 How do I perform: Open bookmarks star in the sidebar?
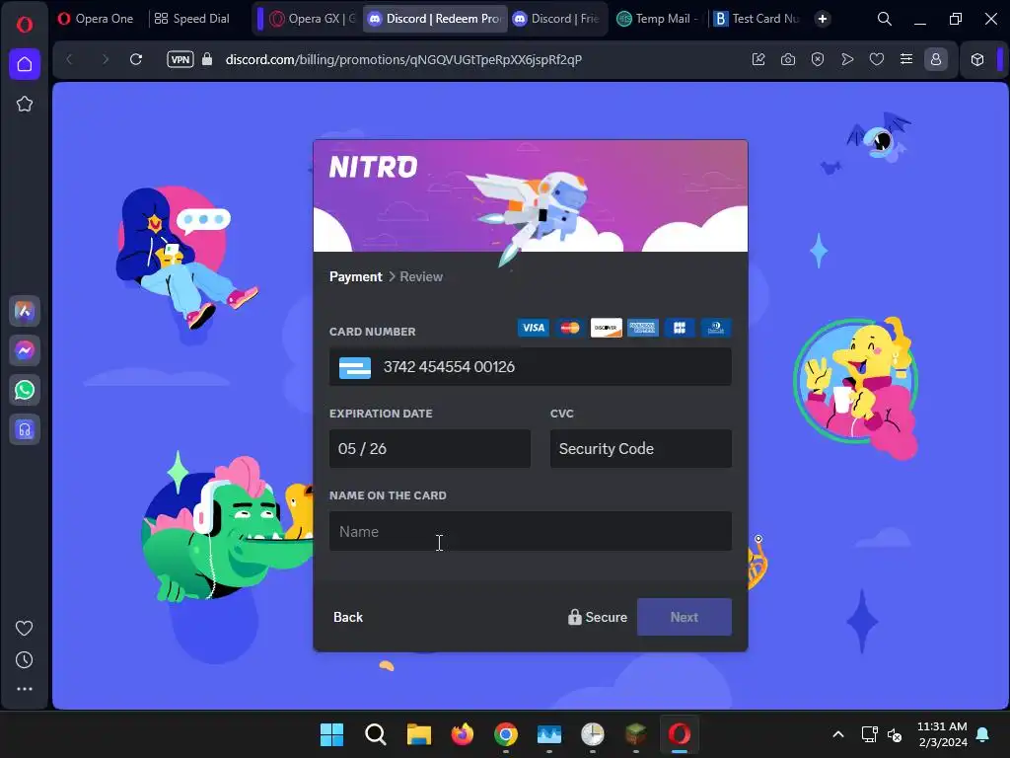coord(25,104)
